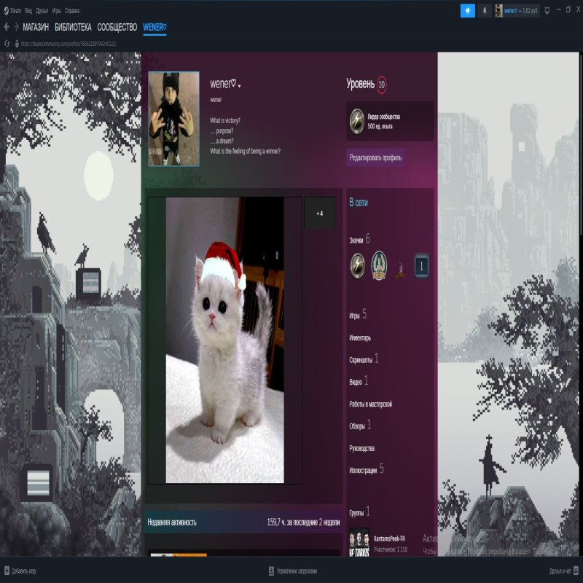
Task: Click the Community Leader lightning badge under Значки
Action: tap(357, 263)
